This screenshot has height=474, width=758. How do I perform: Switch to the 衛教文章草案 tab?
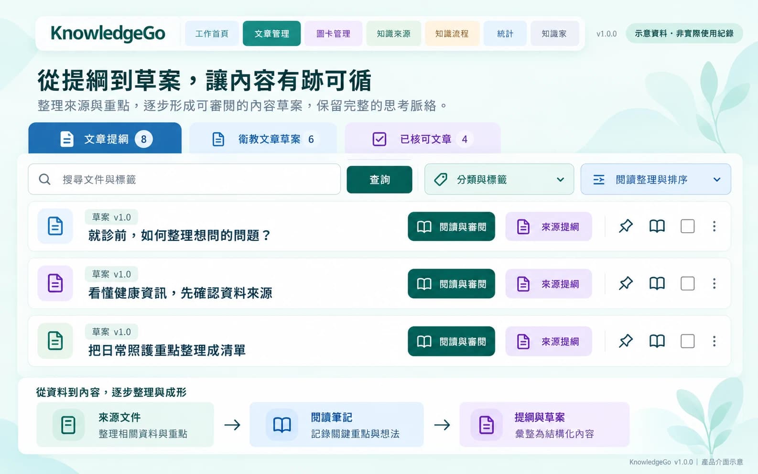263,139
